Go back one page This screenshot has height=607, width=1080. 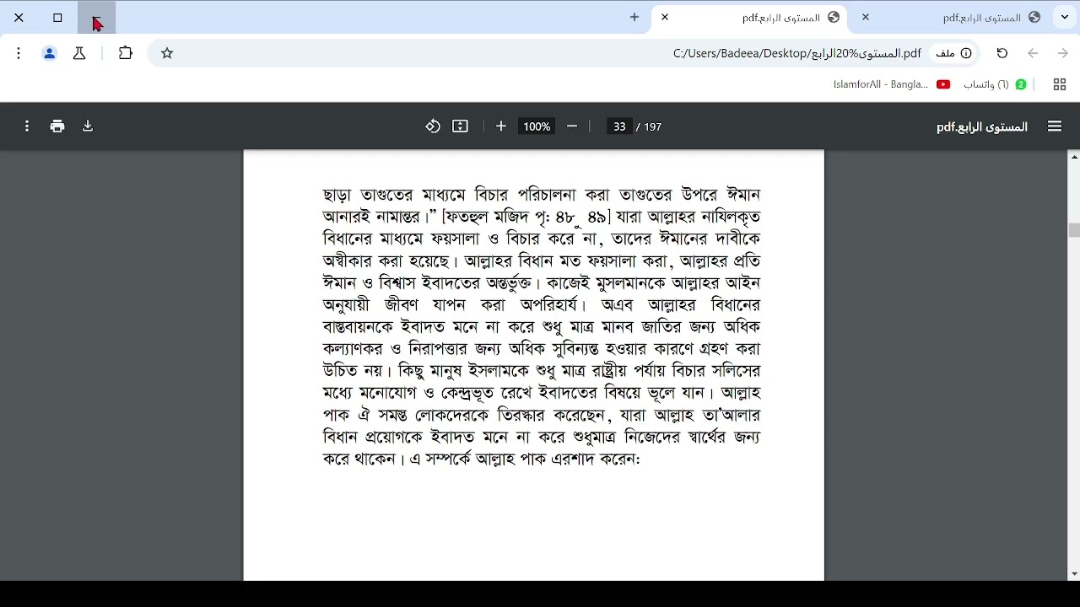1033,53
